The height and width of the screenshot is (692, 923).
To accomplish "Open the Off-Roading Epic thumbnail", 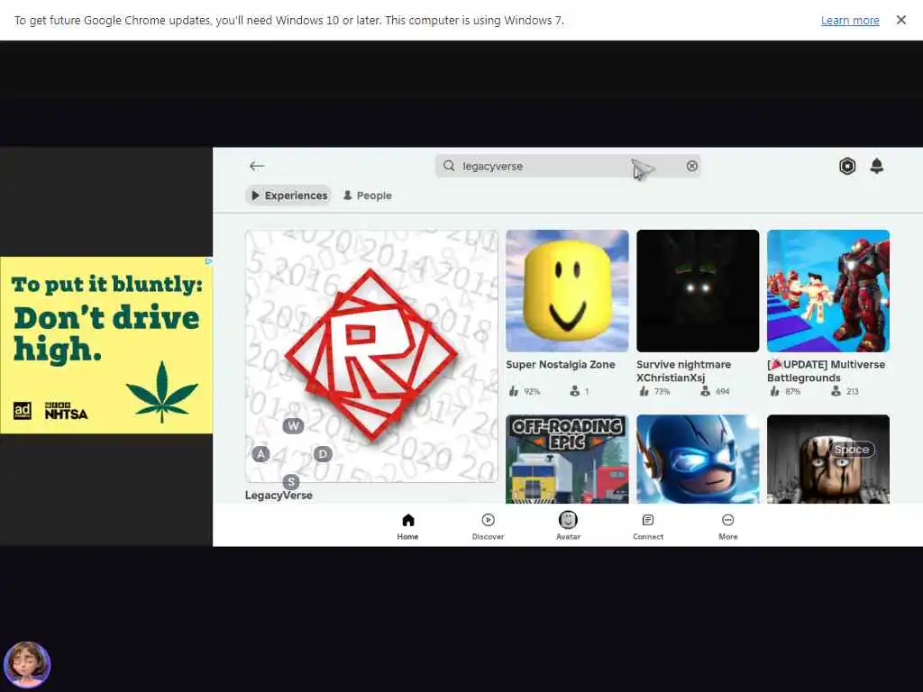I will point(567,459).
